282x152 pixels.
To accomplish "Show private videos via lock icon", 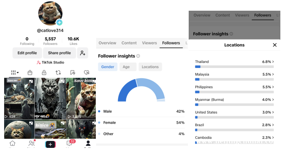I will [44, 72].
